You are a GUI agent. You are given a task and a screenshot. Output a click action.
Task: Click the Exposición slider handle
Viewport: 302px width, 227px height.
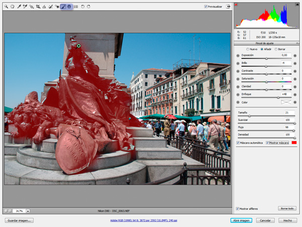(x=267, y=59)
